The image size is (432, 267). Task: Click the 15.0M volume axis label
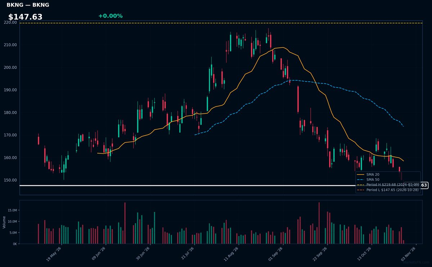[x=12, y=210]
